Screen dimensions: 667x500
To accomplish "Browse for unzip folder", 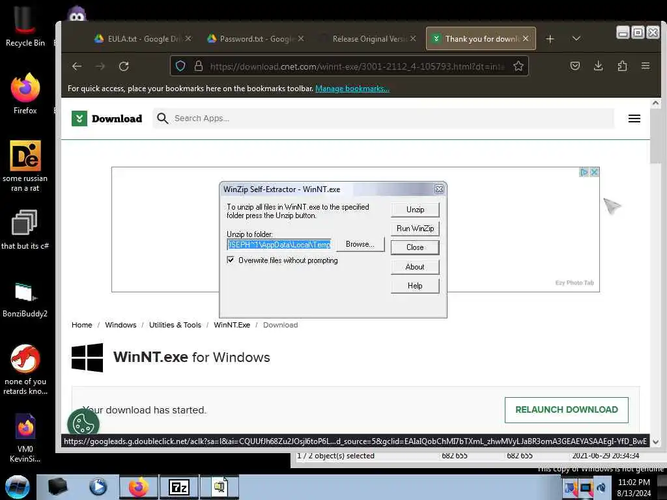I will point(360,245).
